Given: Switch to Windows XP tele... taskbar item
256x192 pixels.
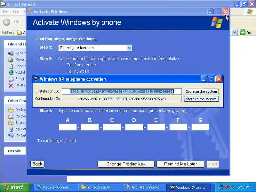Looking at the screenshot, I should tap(188, 187).
